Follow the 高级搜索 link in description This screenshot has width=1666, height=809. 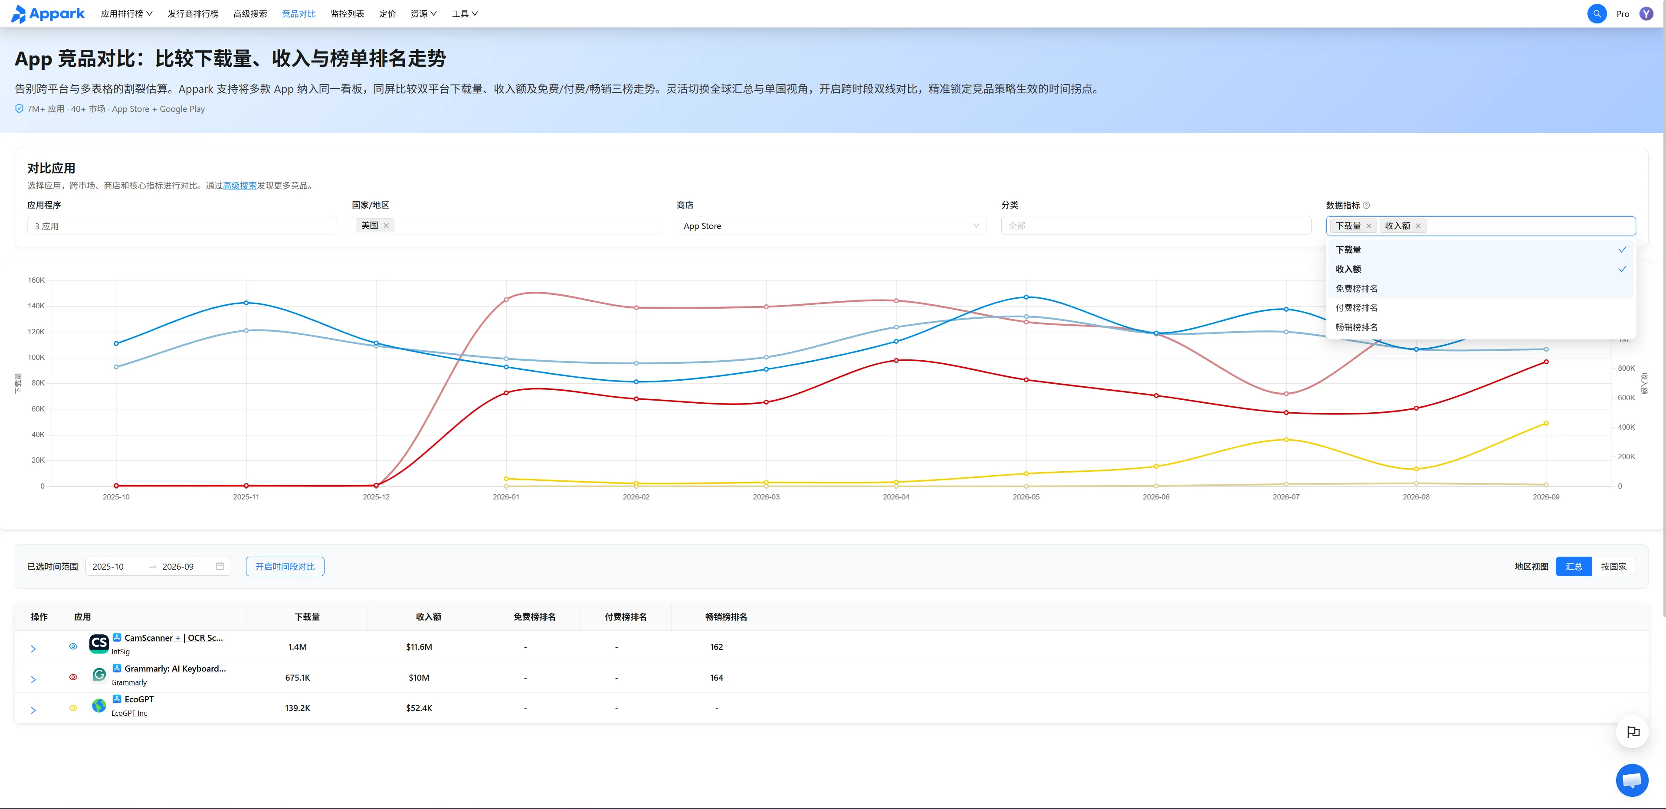tap(239, 186)
